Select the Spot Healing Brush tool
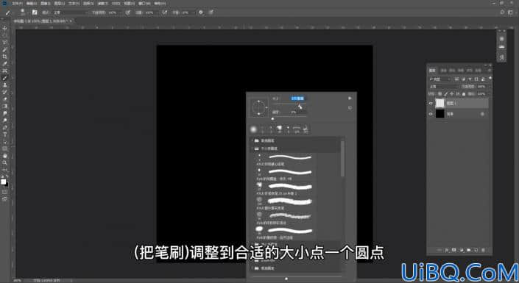 (4, 71)
